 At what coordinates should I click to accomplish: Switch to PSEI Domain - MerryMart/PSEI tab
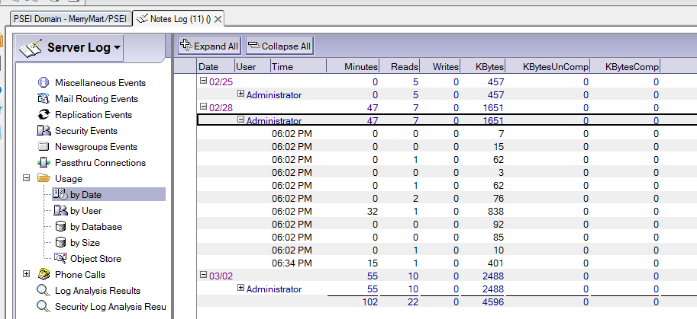69,18
